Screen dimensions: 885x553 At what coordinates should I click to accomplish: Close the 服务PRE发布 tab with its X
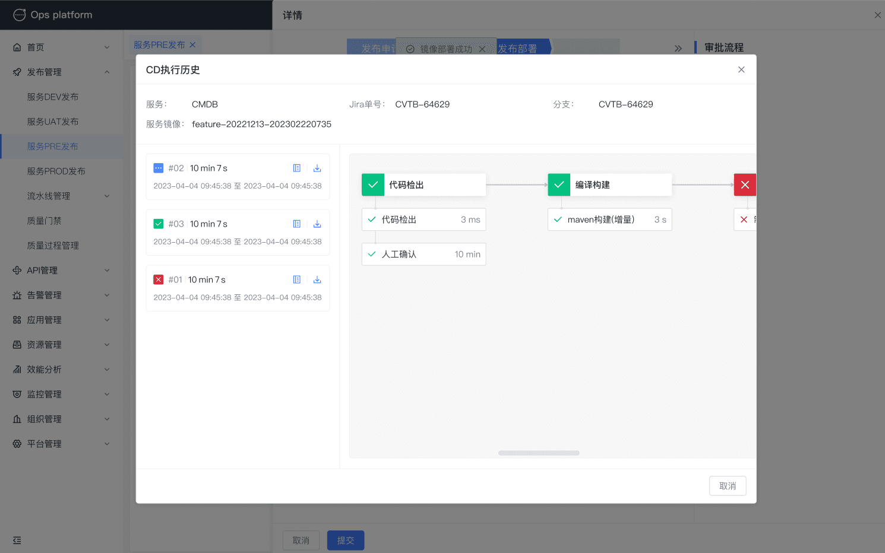[x=192, y=45]
